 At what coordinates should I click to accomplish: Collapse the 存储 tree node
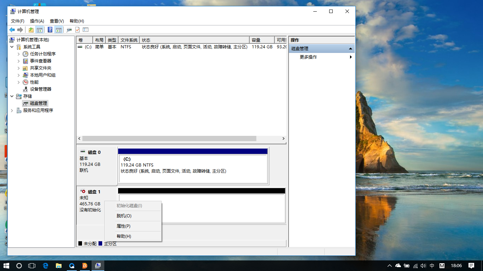(12, 96)
